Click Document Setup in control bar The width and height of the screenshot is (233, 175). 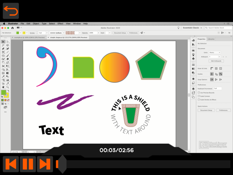(120, 33)
